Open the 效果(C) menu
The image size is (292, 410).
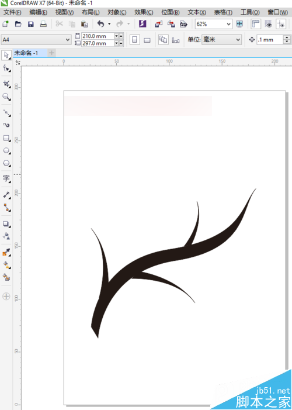[144, 12]
